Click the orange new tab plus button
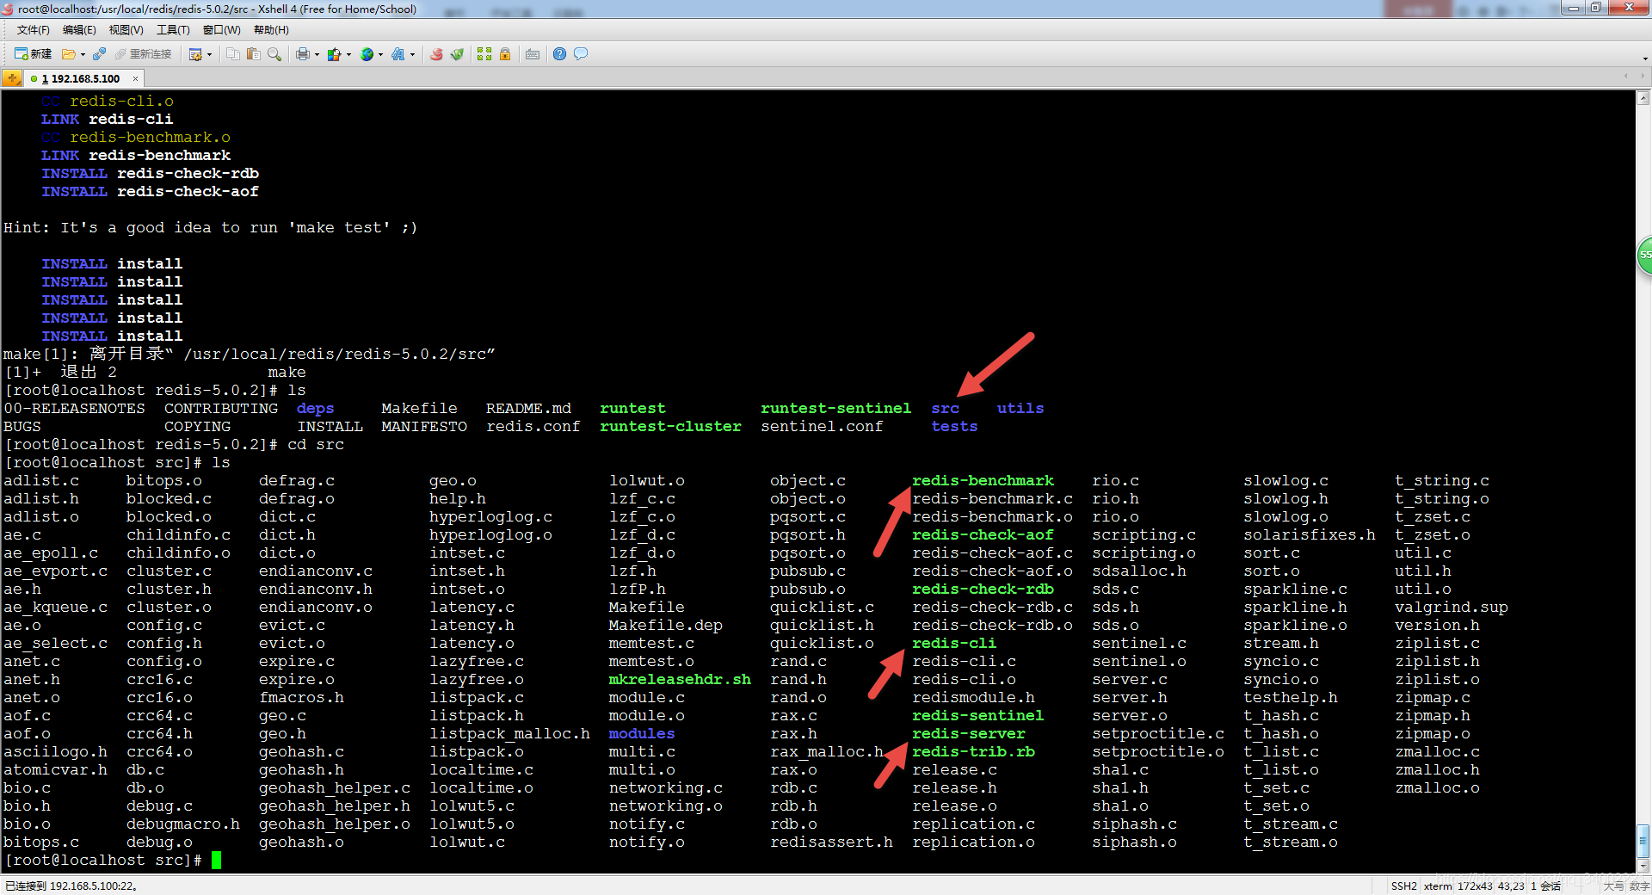The width and height of the screenshot is (1652, 895). (12, 78)
